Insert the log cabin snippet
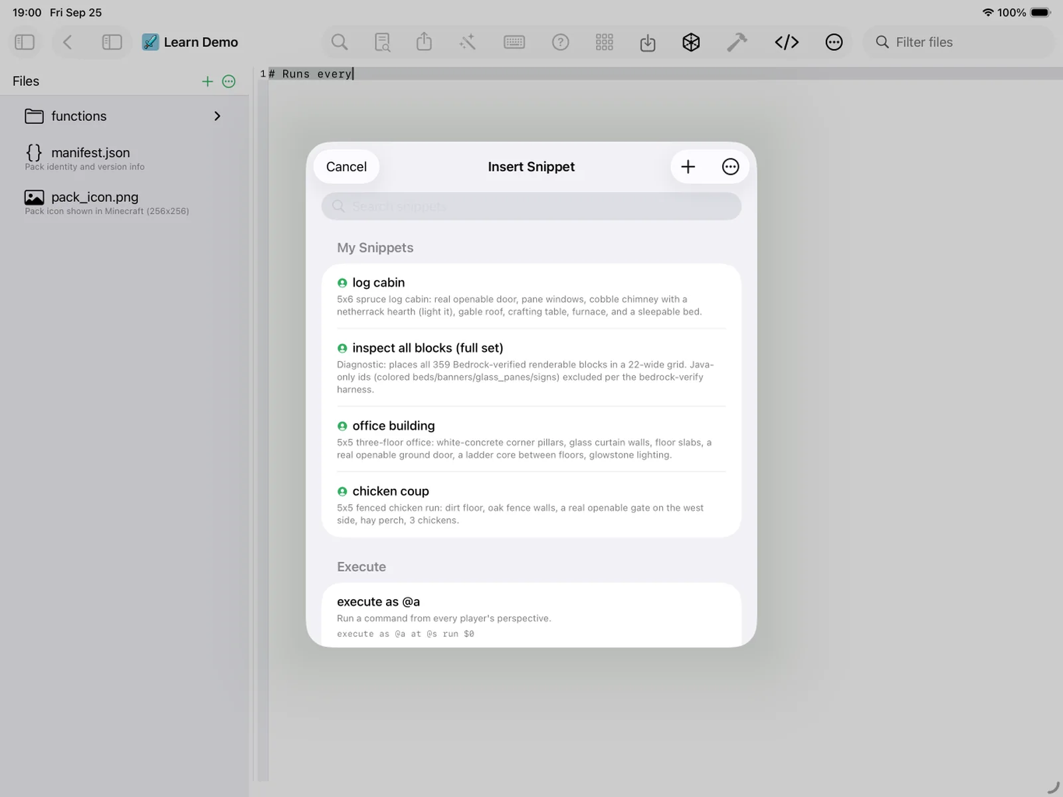 531,296
